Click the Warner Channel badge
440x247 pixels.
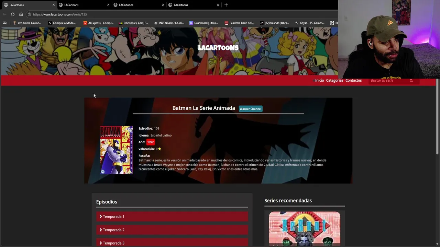[251, 109]
